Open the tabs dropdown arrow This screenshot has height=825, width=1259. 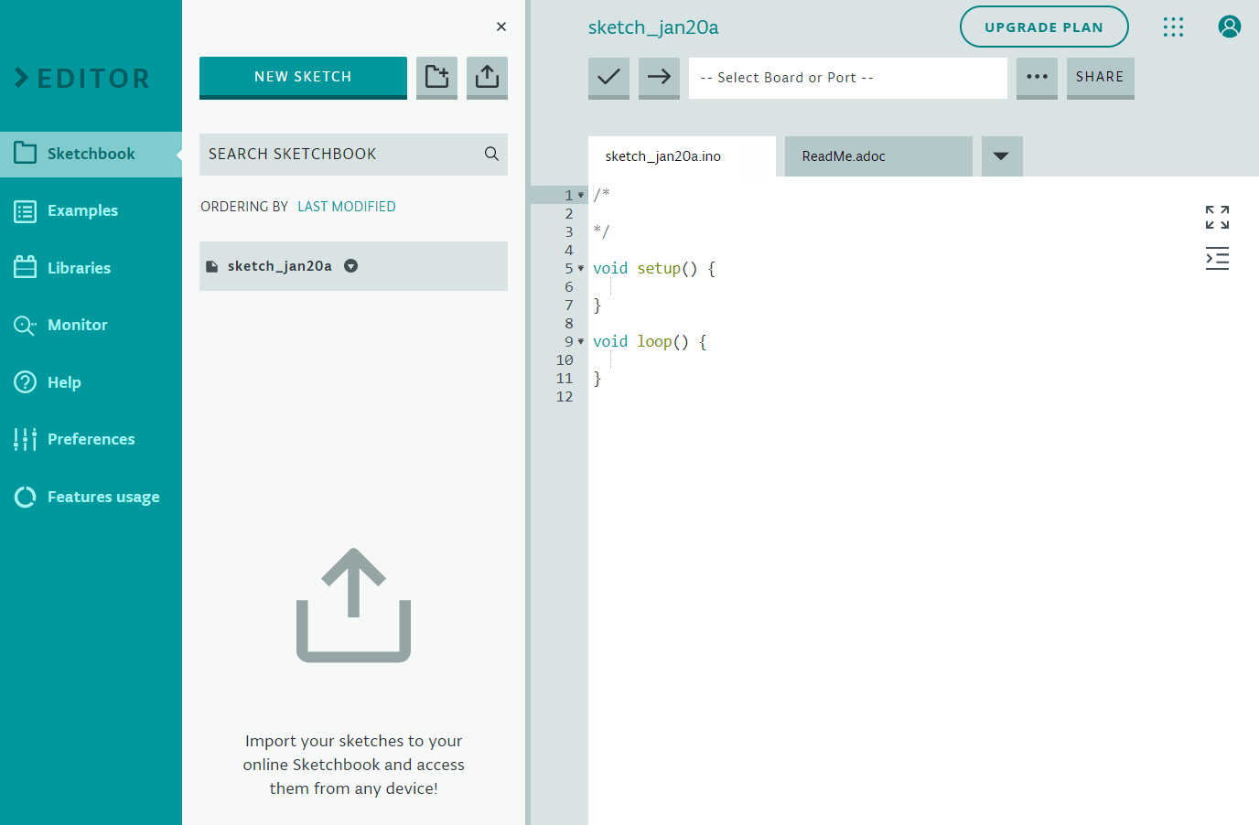[x=1002, y=156]
